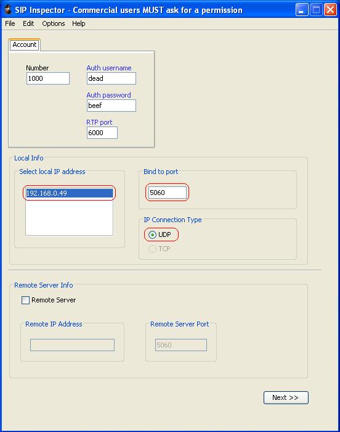Click the Next >> button
The width and height of the screenshot is (340, 432).
pos(286,397)
